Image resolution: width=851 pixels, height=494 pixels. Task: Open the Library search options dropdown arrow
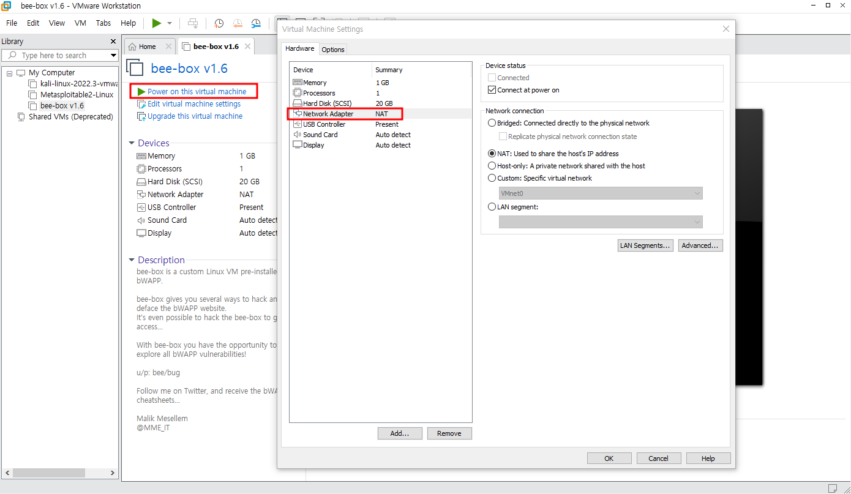point(113,56)
